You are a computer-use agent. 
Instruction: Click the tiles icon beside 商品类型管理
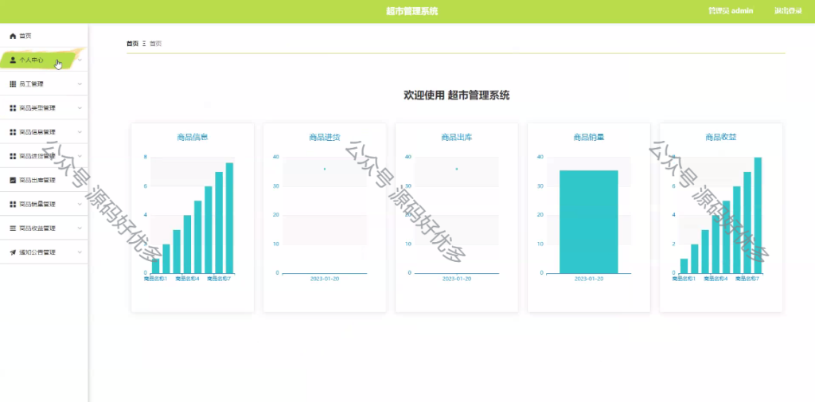(x=13, y=108)
